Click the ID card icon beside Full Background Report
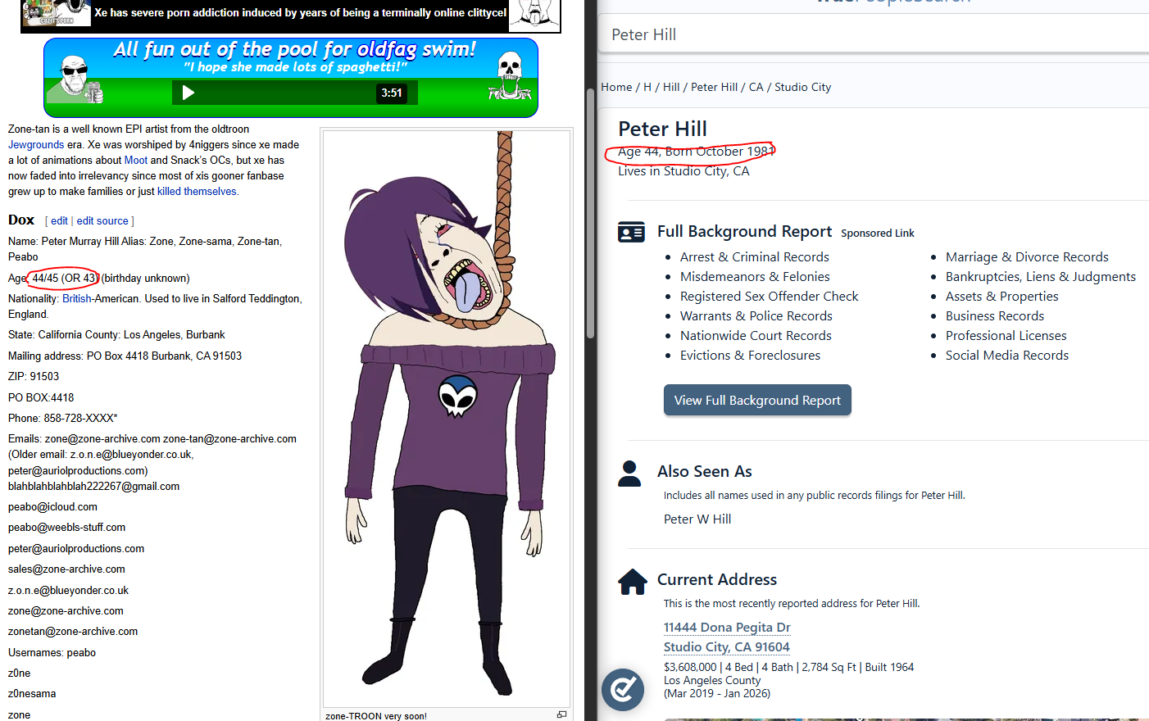This screenshot has height=721, width=1149. click(x=631, y=233)
